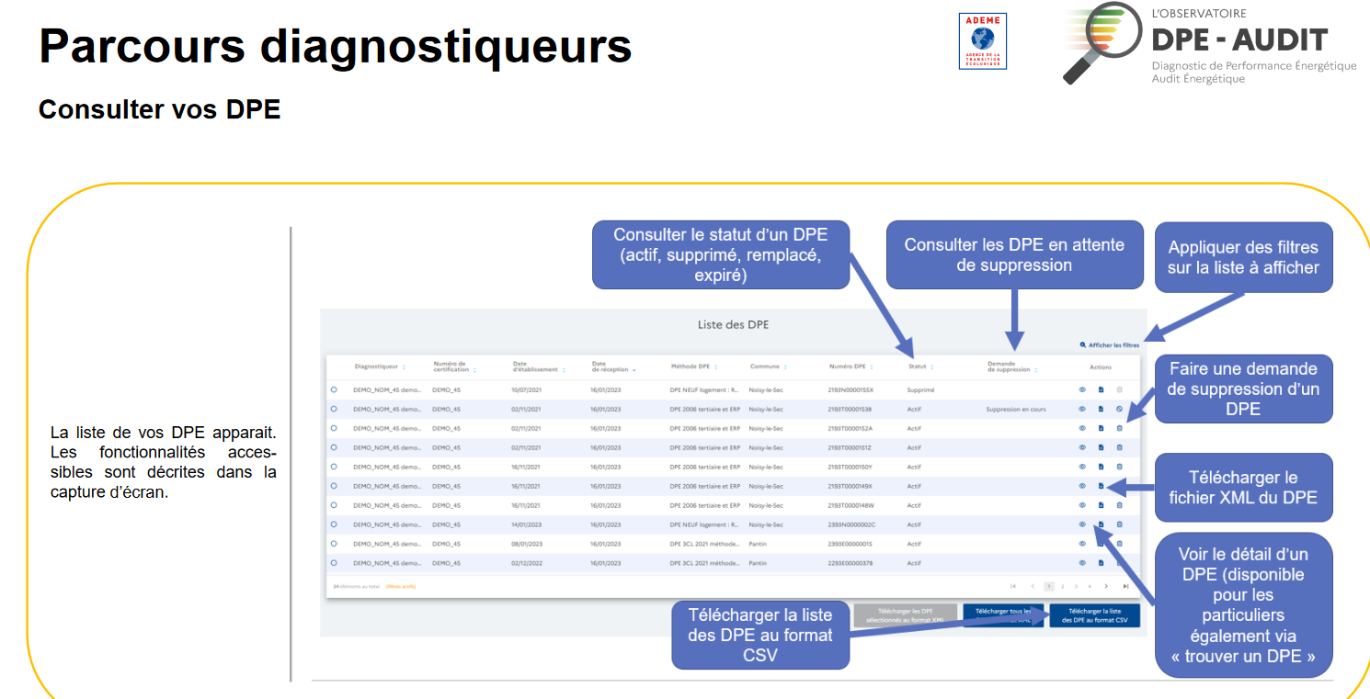This screenshot has height=699, width=1370.
Task: Download XML file for DPE 2193T0000149X
Action: [x=1101, y=486]
